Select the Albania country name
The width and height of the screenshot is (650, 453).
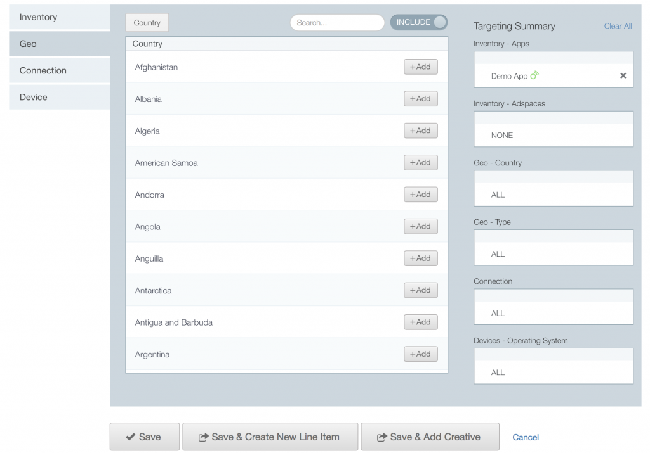[x=149, y=99]
